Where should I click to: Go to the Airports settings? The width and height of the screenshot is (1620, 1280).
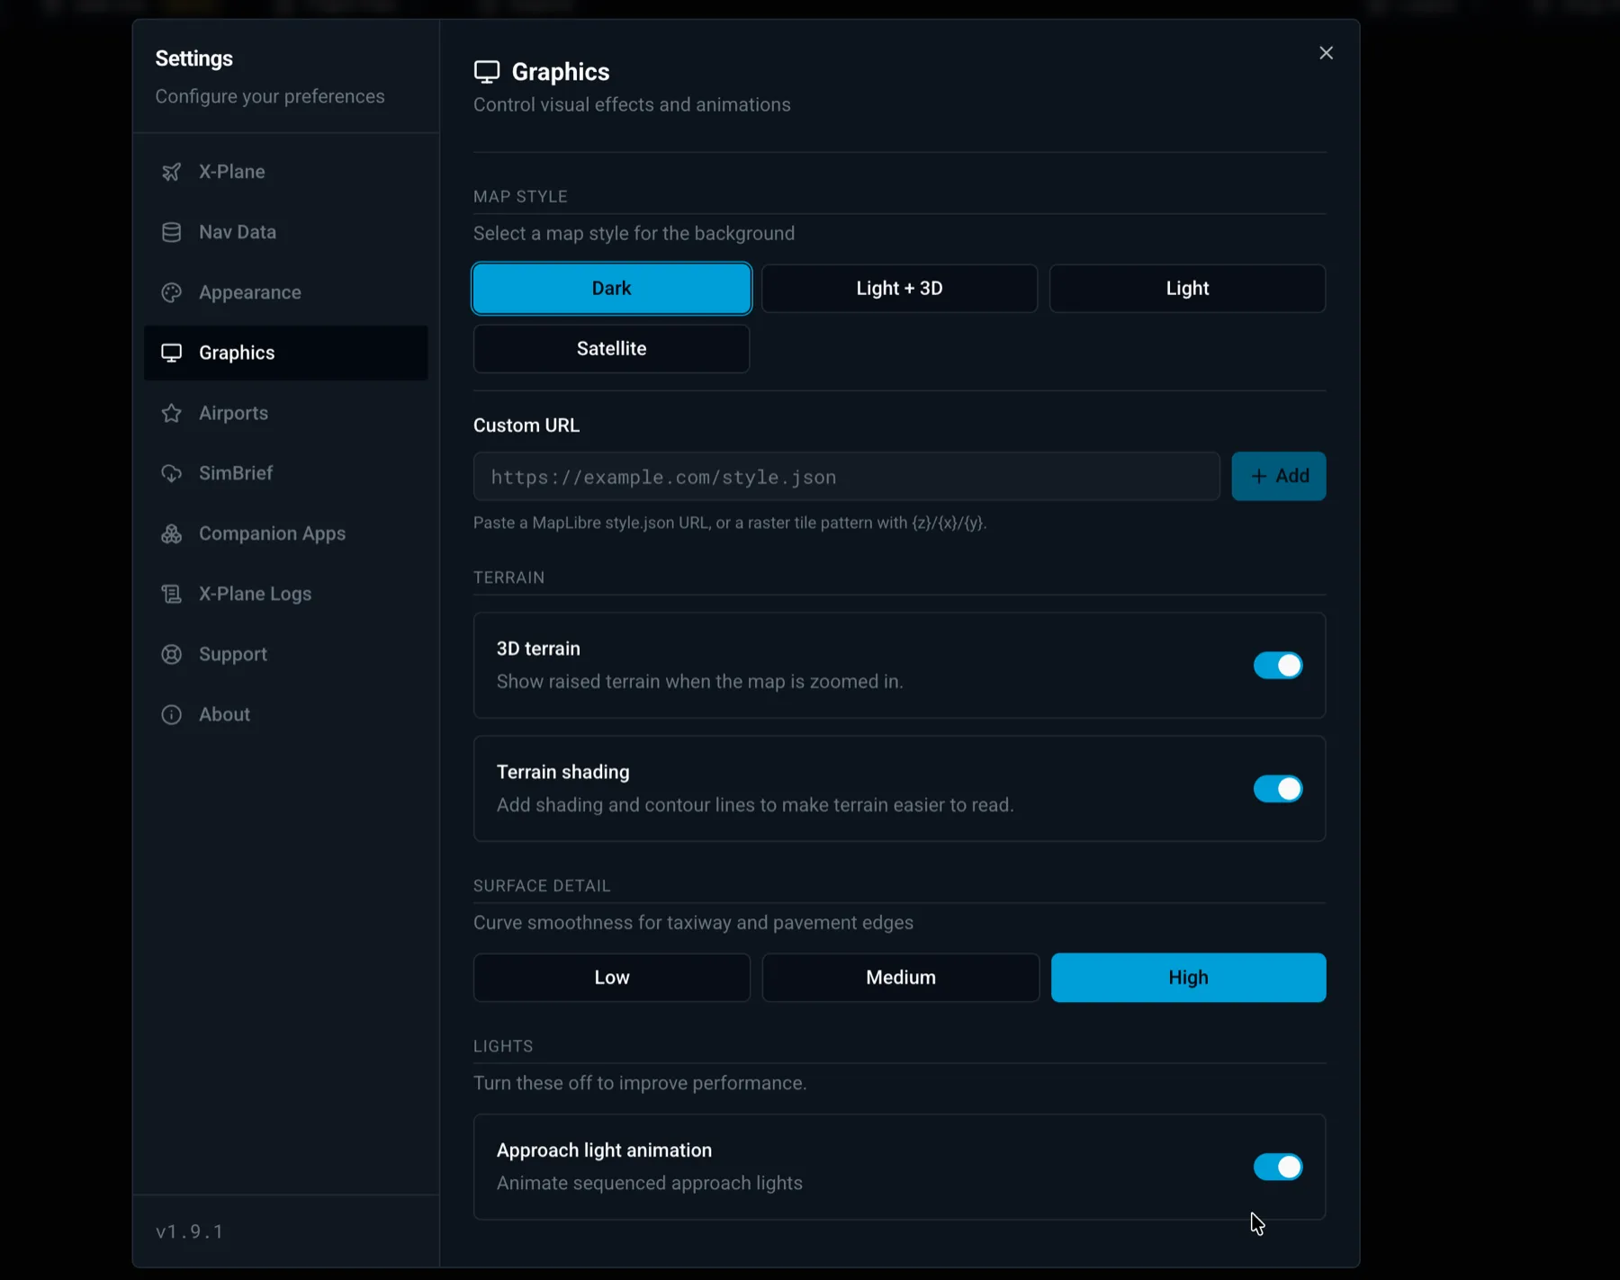pos(285,413)
